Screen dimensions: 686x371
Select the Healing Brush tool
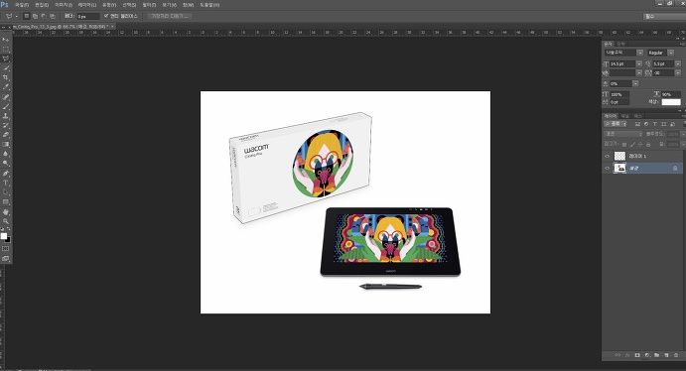6,97
